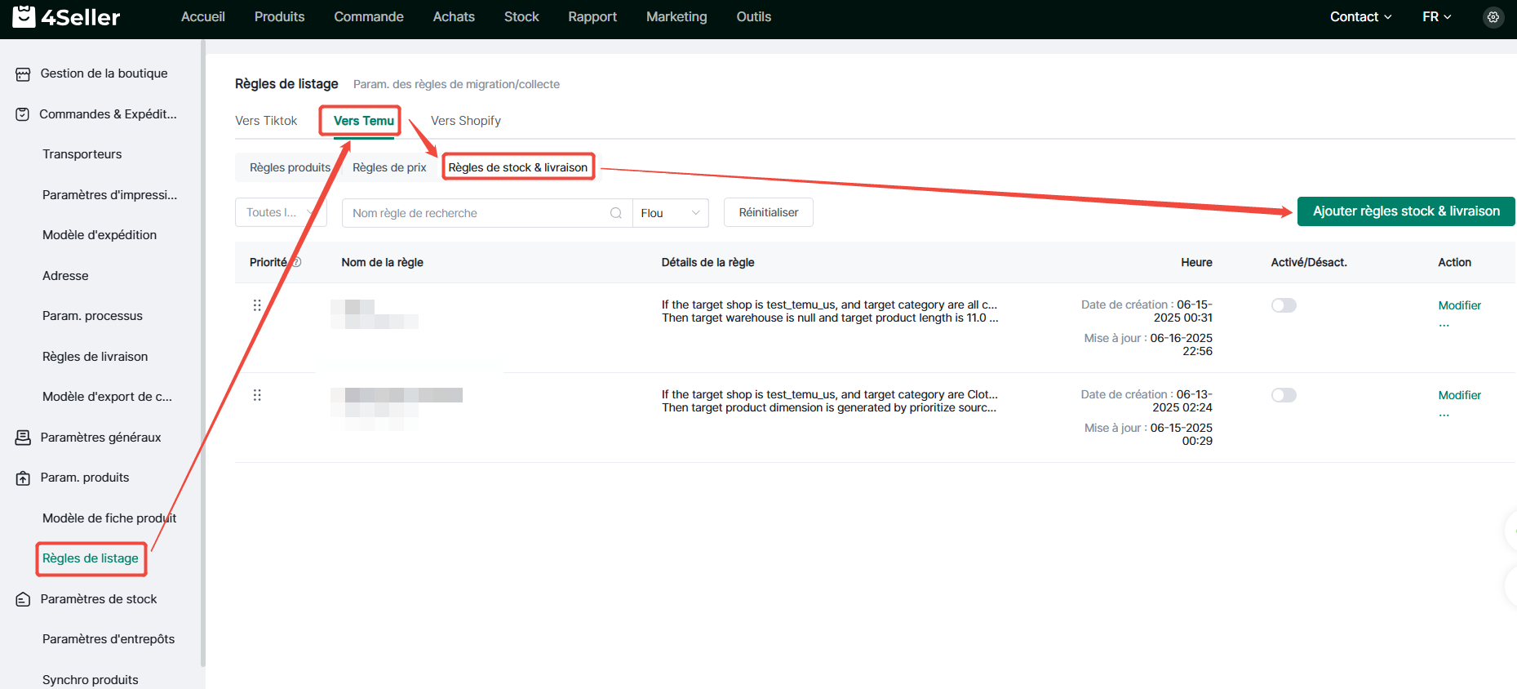
Task: Open the Commande menu
Action: [369, 17]
